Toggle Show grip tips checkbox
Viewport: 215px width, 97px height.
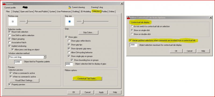point(69,45)
